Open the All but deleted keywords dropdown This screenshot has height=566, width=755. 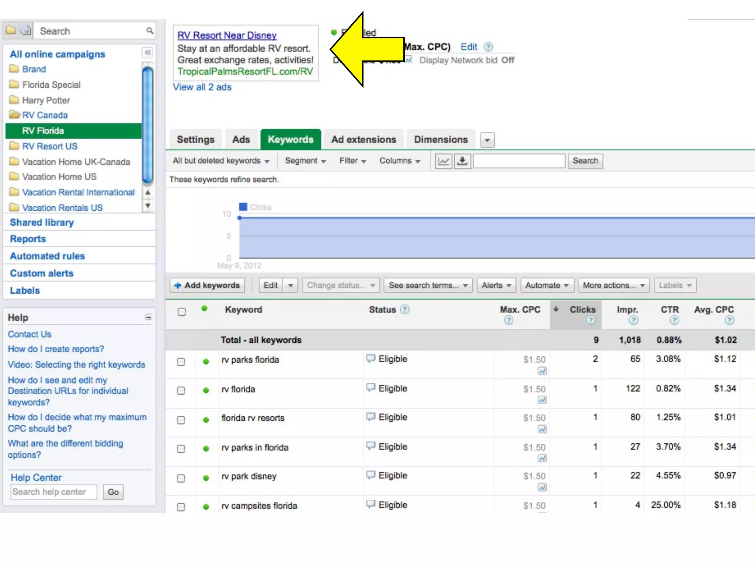pyautogui.click(x=221, y=161)
